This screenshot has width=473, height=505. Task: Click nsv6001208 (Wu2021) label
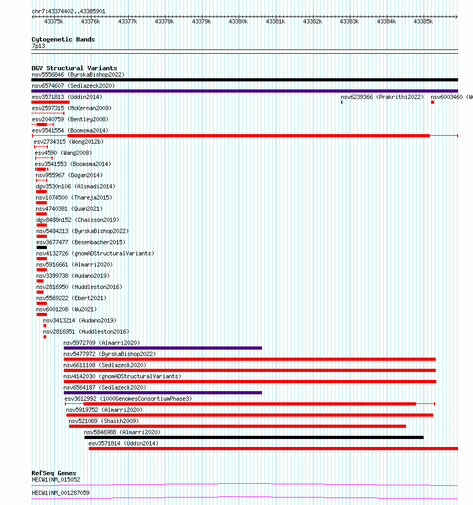click(66, 309)
